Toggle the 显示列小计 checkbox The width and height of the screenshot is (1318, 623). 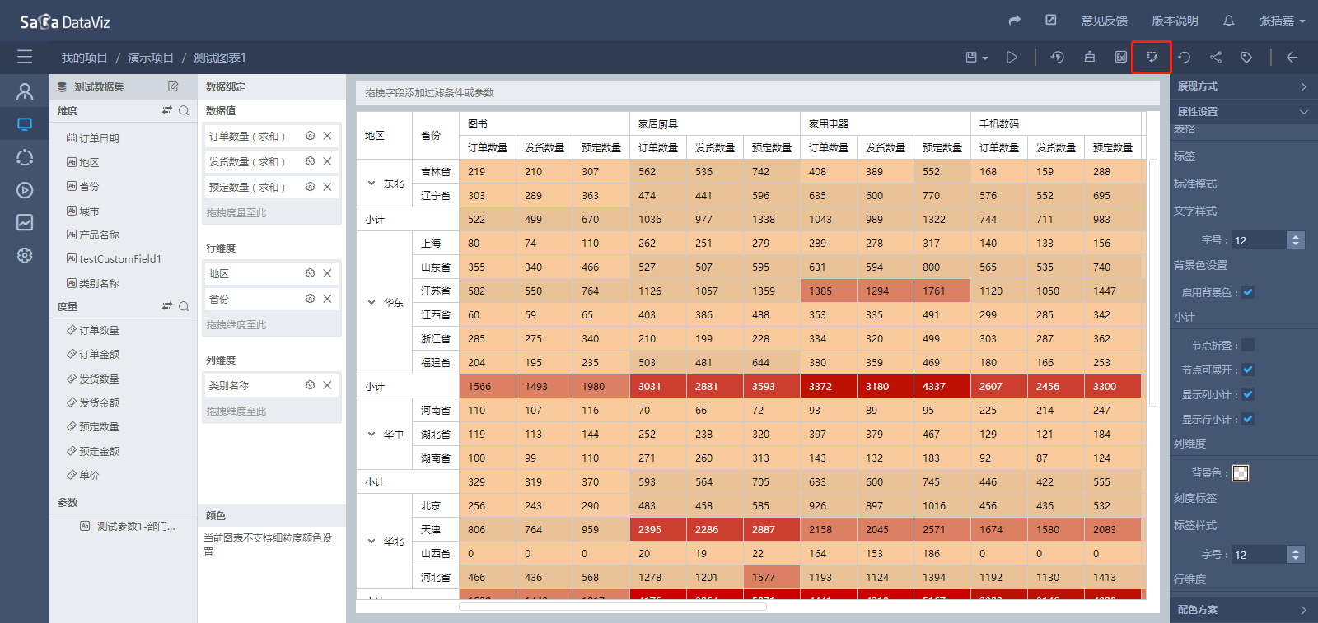click(x=1248, y=394)
